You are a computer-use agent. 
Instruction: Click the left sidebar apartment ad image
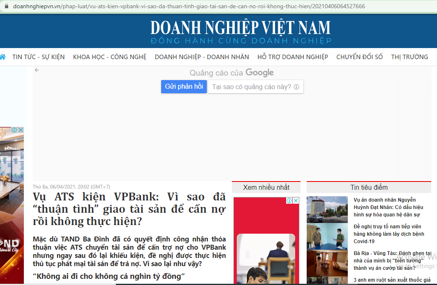[12, 205]
